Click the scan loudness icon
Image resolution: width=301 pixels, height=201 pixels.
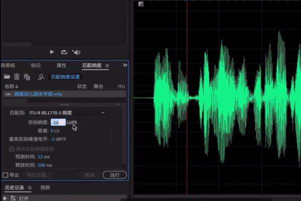click(41, 77)
